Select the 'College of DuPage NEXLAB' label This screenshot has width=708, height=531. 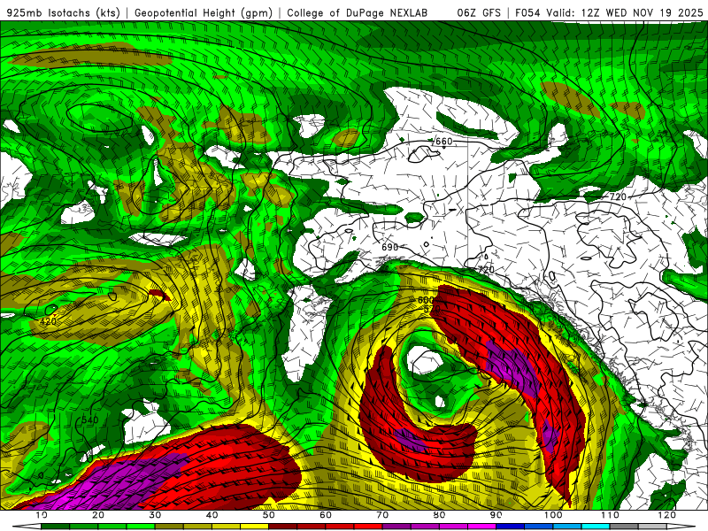click(x=357, y=12)
